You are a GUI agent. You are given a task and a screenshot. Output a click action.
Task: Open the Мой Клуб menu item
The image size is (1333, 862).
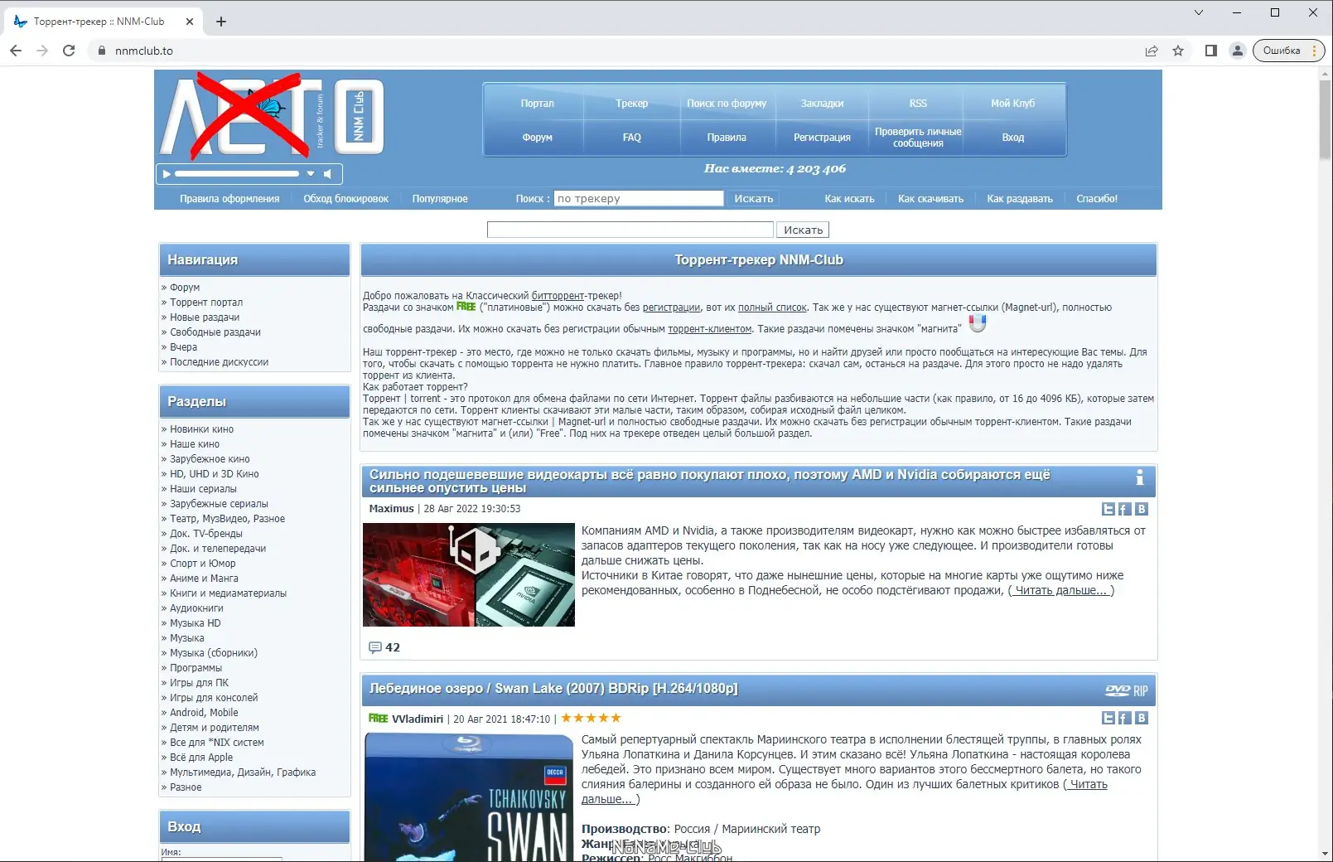[1012, 104]
